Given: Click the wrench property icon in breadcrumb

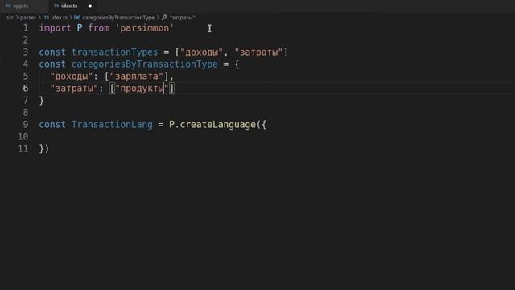Looking at the screenshot, I should coord(164,18).
